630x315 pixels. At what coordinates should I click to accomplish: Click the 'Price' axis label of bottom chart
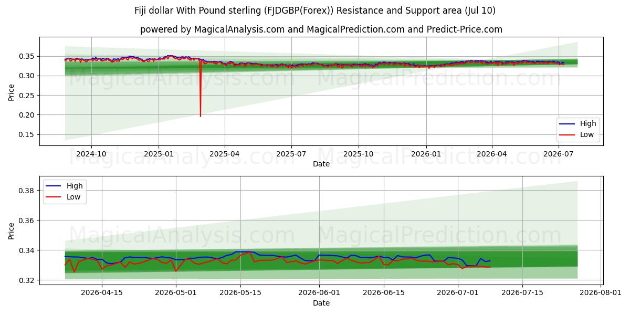point(12,230)
